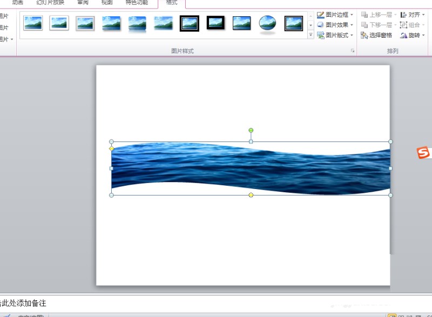Apply the Compound Frame, Black picture style
This screenshot has width=432, height=317.
(x=294, y=23)
